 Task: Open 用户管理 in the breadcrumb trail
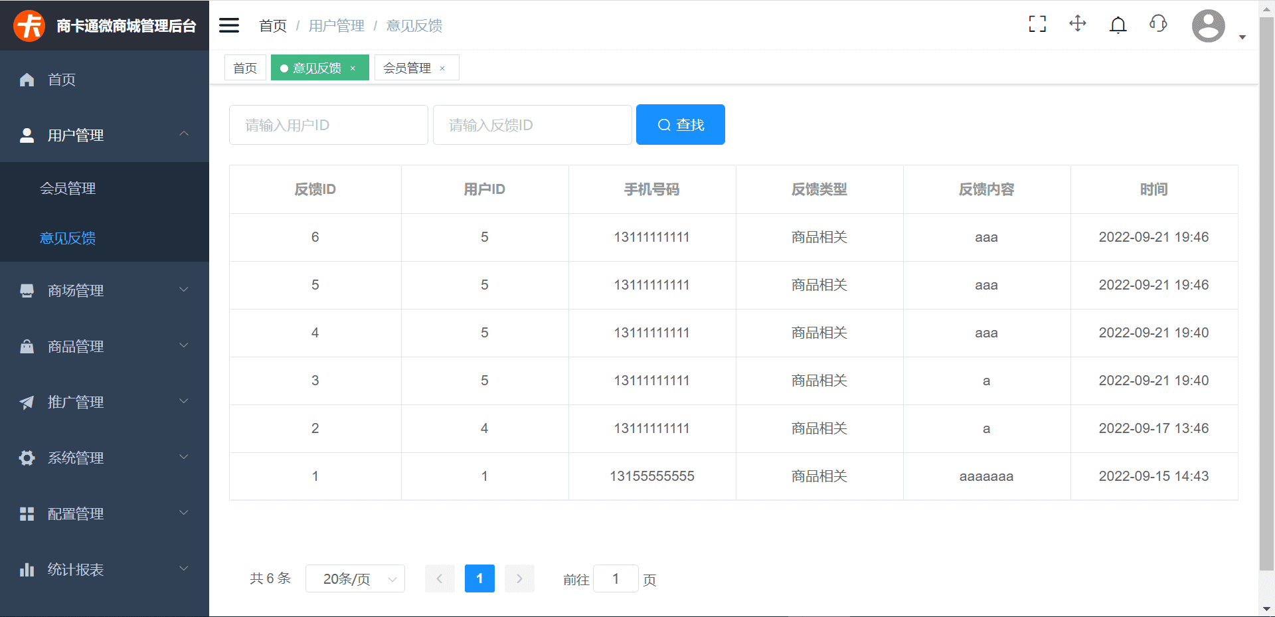[337, 25]
